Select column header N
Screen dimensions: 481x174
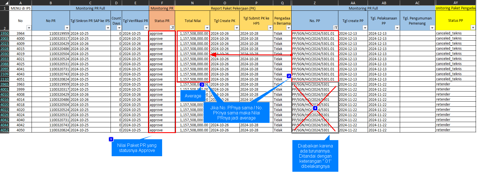(x=192, y=3)
